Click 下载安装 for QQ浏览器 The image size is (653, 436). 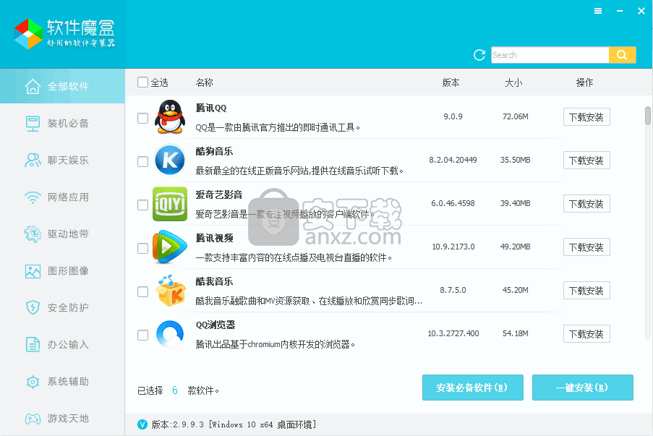point(586,333)
